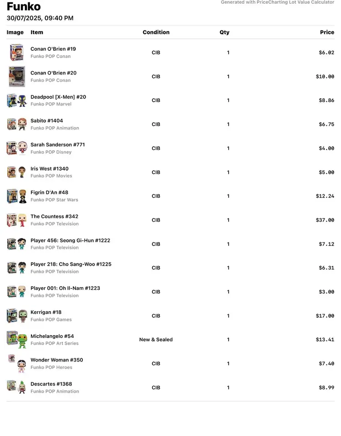Click the Figrin D'An #48 product thumbnail
This screenshot has height=436, width=341.
(16, 196)
